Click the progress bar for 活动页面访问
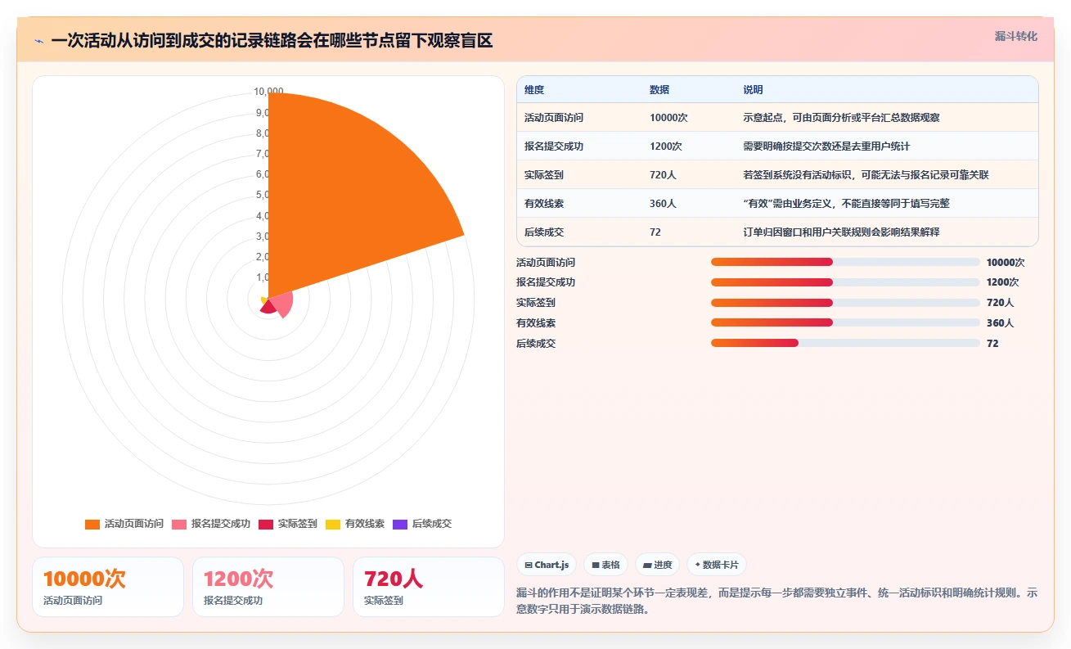1071x649 pixels. pos(845,262)
